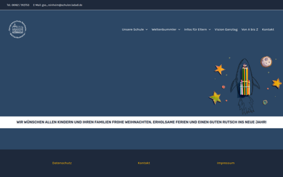Click the Weihnachten greeting banner text
The image size is (283, 177).
click(x=141, y=122)
